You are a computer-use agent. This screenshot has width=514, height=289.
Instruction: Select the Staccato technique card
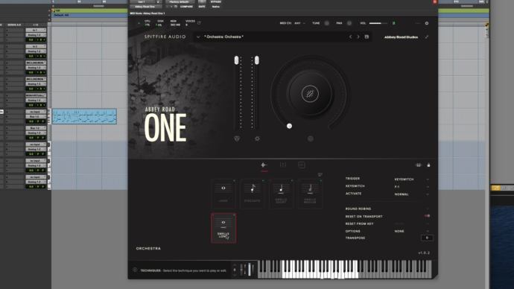pyautogui.click(x=252, y=194)
